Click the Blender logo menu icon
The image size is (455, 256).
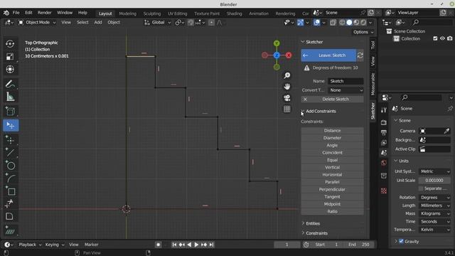click(x=6, y=13)
